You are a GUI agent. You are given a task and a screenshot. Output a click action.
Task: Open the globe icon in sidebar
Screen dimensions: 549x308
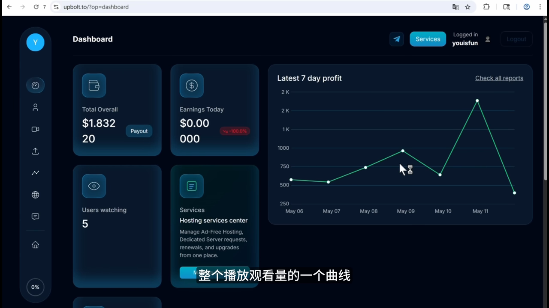tap(35, 195)
